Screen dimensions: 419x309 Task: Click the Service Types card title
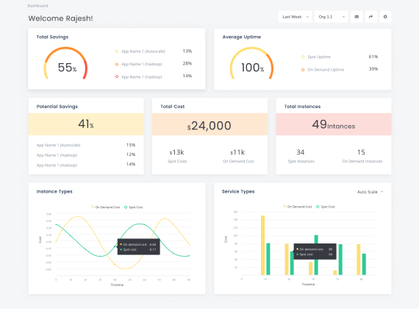pyautogui.click(x=238, y=191)
